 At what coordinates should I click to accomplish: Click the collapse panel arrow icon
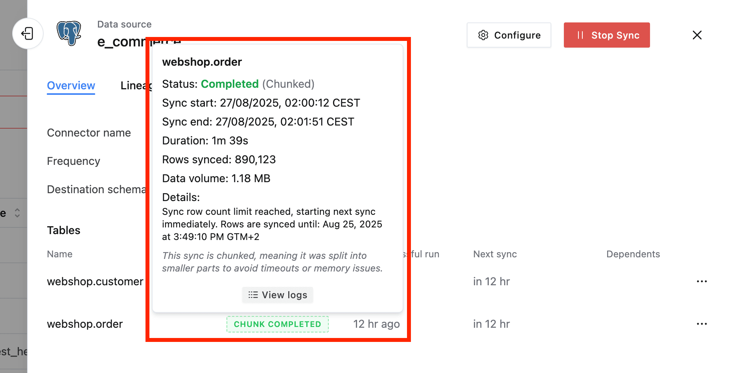click(28, 33)
